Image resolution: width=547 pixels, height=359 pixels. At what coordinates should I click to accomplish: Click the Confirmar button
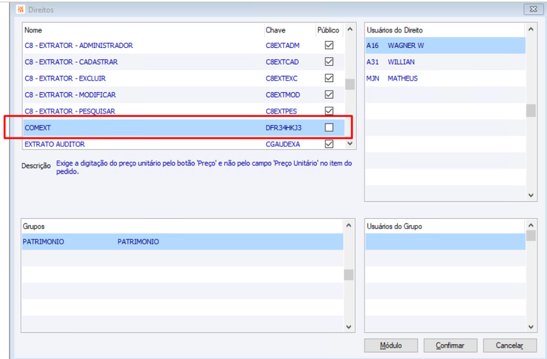tap(451, 345)
